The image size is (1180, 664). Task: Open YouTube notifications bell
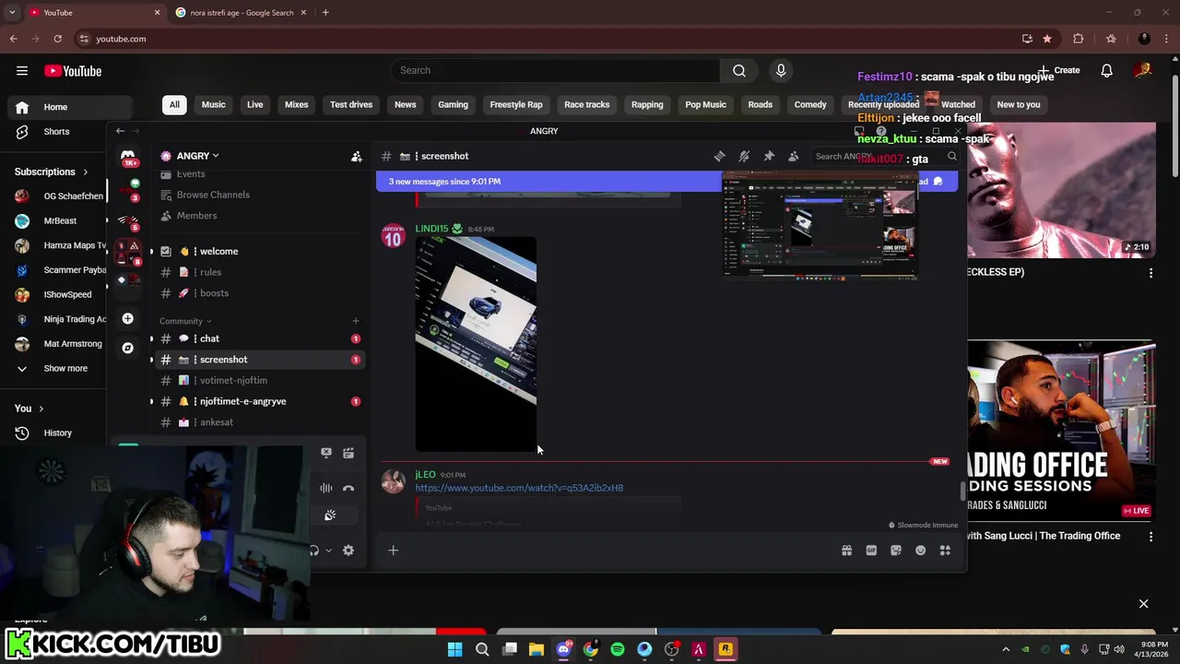point(1106,71)
